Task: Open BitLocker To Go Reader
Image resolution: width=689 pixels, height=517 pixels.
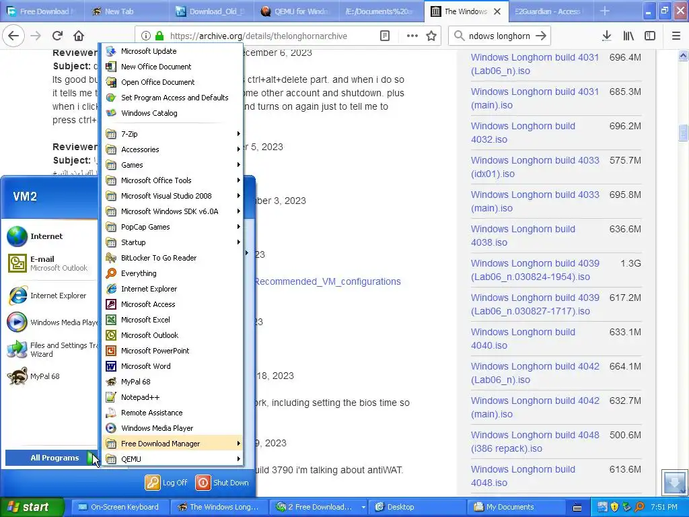Action: tap(172, 258)
